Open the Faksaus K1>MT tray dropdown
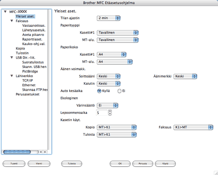Screen dimensions: 218x175 tap(193, 127)
